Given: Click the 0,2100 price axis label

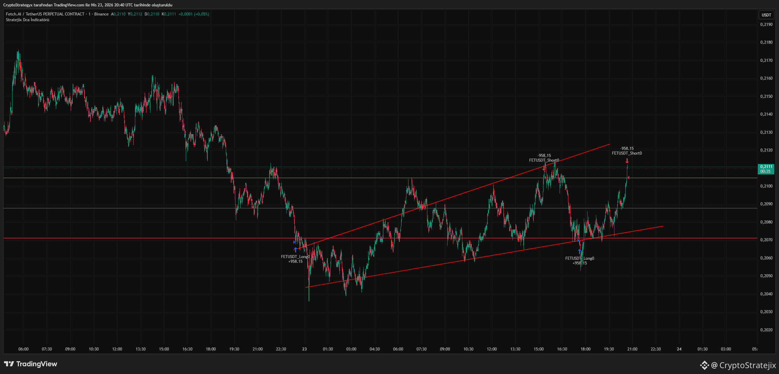Looking at the screenshot, I should pos(766,186).
